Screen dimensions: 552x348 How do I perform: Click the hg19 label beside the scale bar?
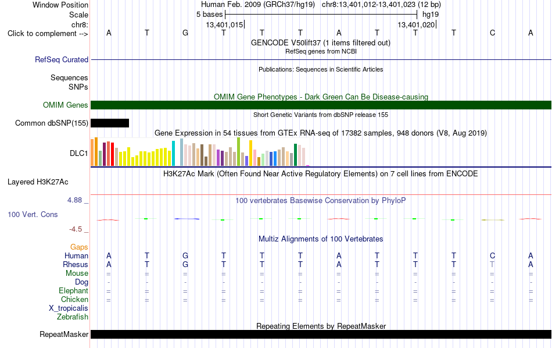(431, 15)
